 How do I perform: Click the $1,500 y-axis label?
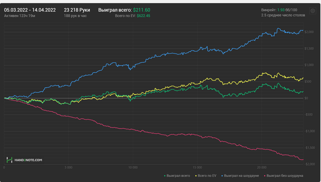point(309,48)
